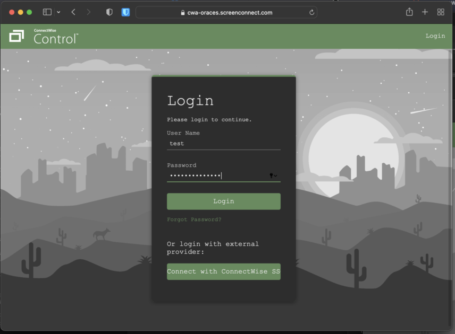Click the green Login button
The height and width of the screenshot is (334, 455).
pos(223,201)
